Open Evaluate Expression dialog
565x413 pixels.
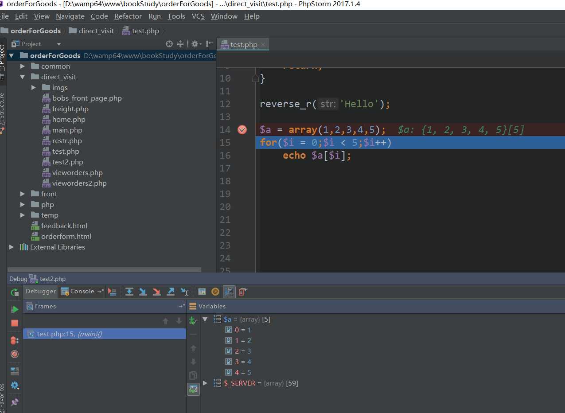[202, 291]
